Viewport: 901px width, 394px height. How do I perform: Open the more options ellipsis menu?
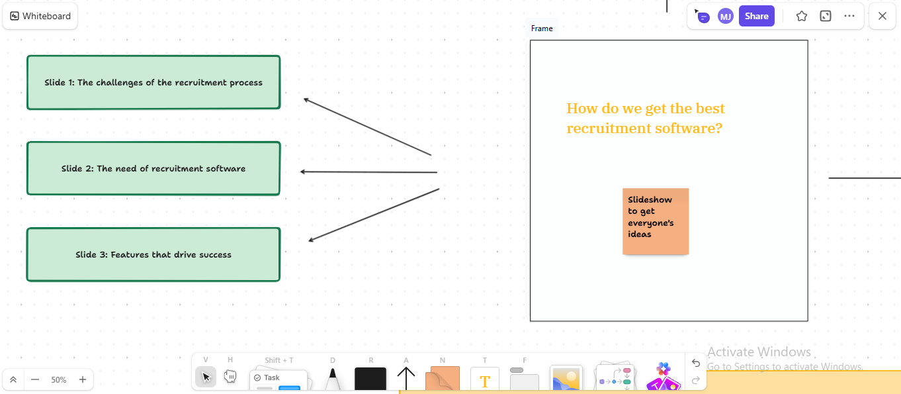tap(850, 16)
